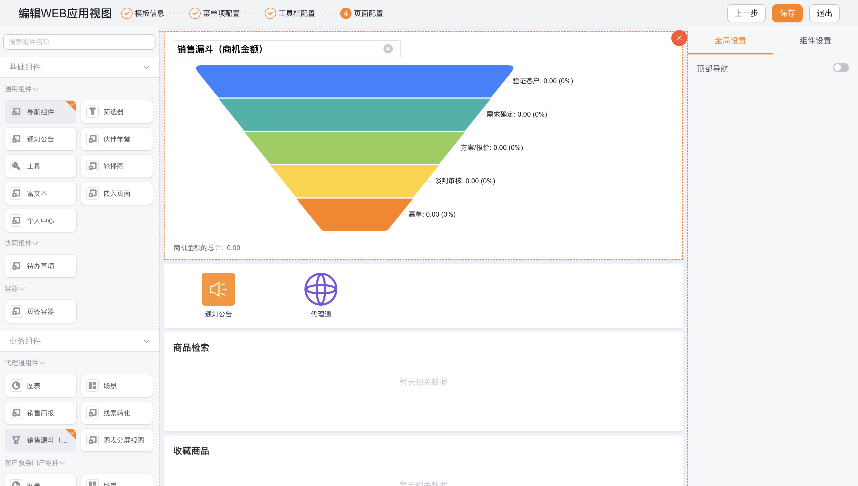Go to the 菜单项配置 step
This screenshot has height=486, width=858.
(214, 13)
